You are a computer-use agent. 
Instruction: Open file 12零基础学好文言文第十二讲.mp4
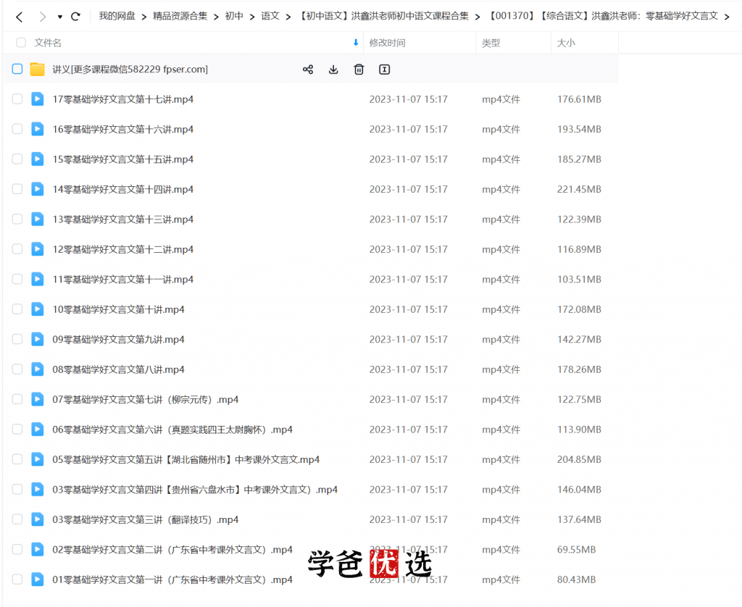point(122,249)
